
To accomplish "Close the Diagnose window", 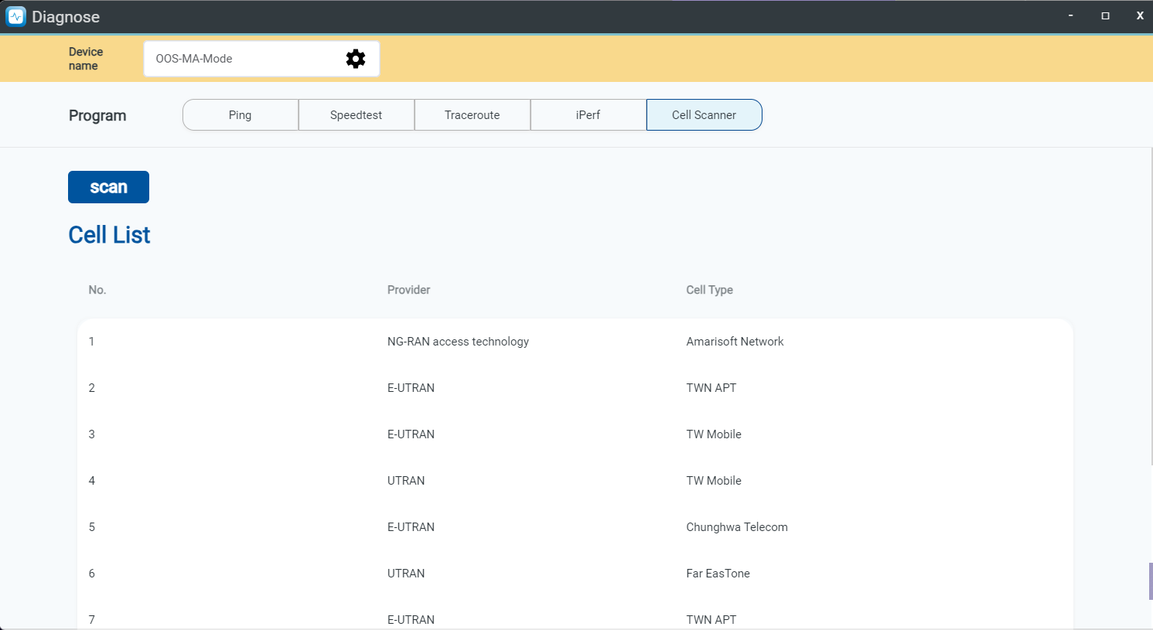I will [x=1140, y=15].
